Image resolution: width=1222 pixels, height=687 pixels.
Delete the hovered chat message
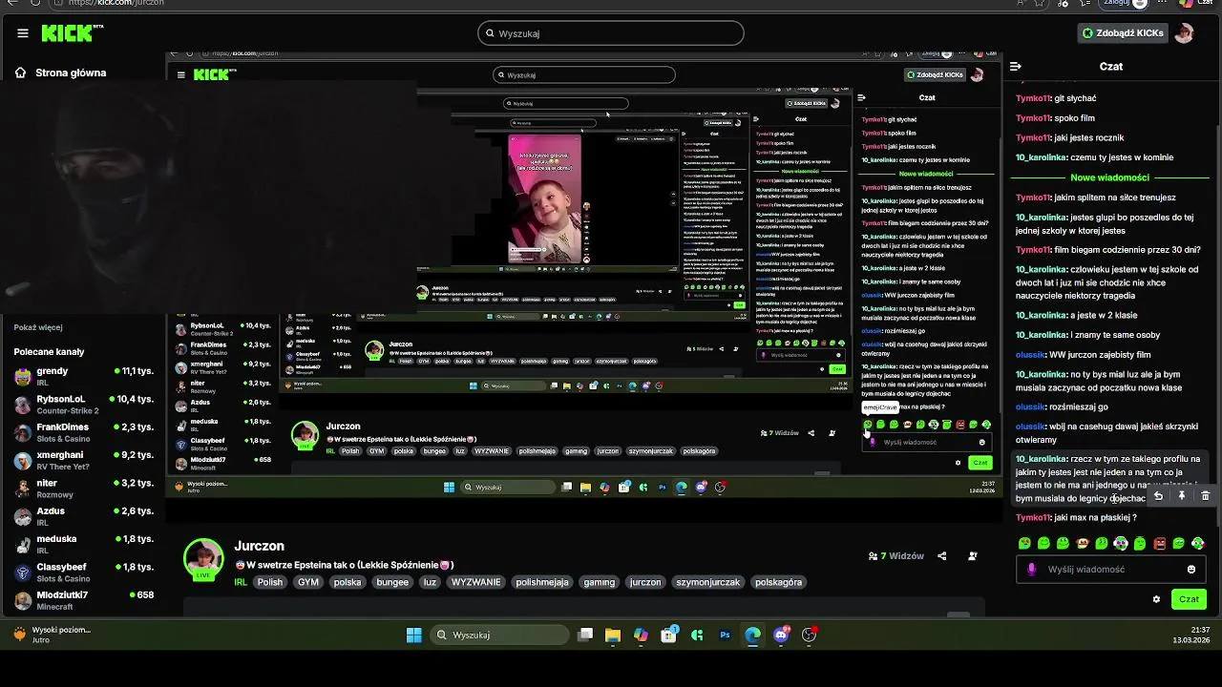click(x=1205, y=495)
